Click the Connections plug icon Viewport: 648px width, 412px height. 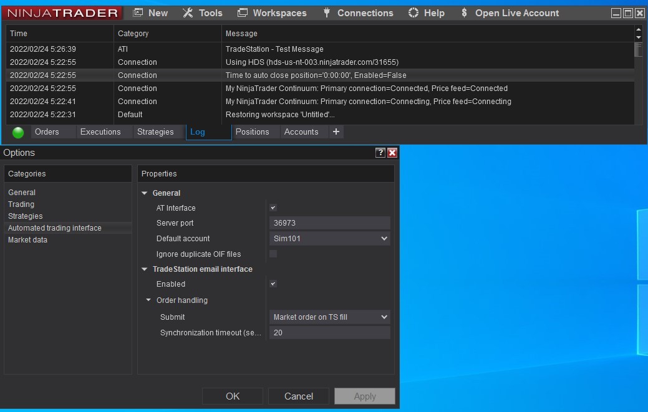(326, 13)
